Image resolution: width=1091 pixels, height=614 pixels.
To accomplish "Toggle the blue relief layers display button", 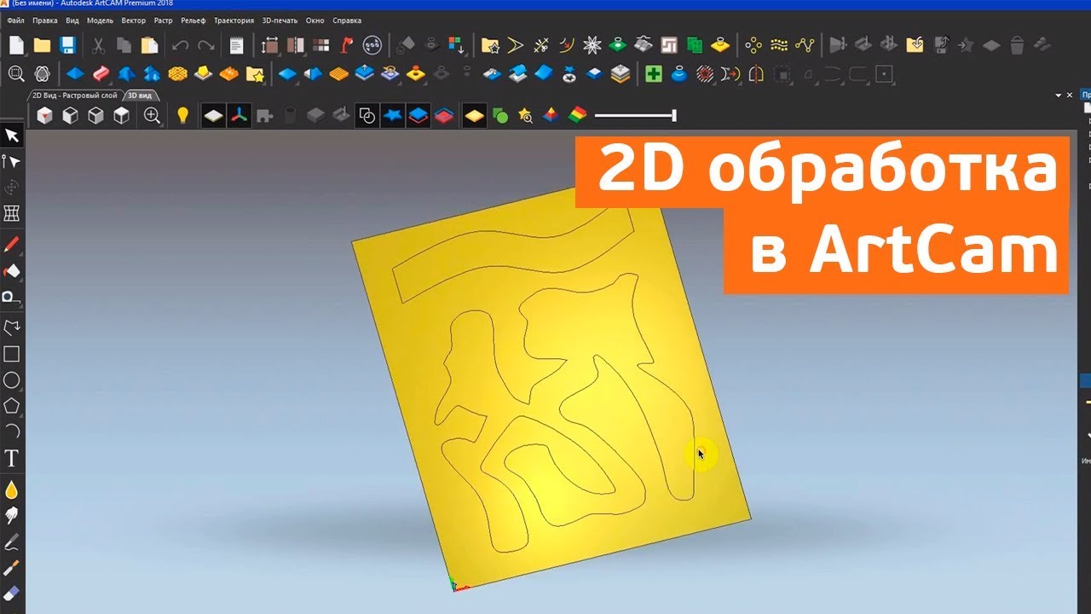I will 418,115.
